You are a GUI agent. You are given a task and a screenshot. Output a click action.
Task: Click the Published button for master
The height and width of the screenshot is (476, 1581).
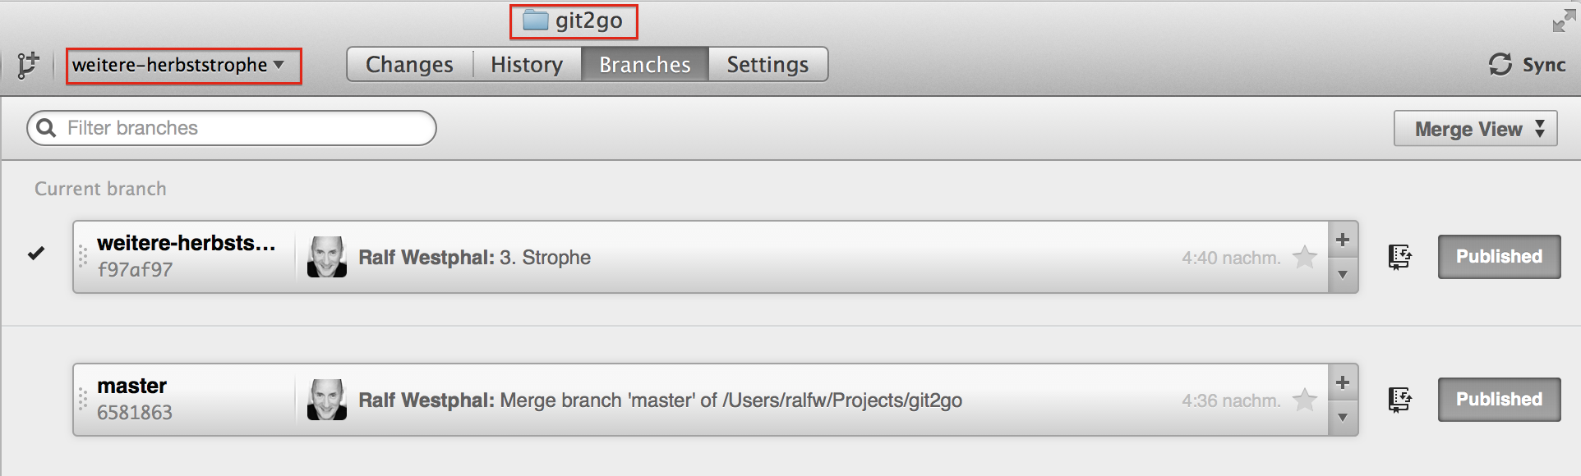coord(1499,400)
